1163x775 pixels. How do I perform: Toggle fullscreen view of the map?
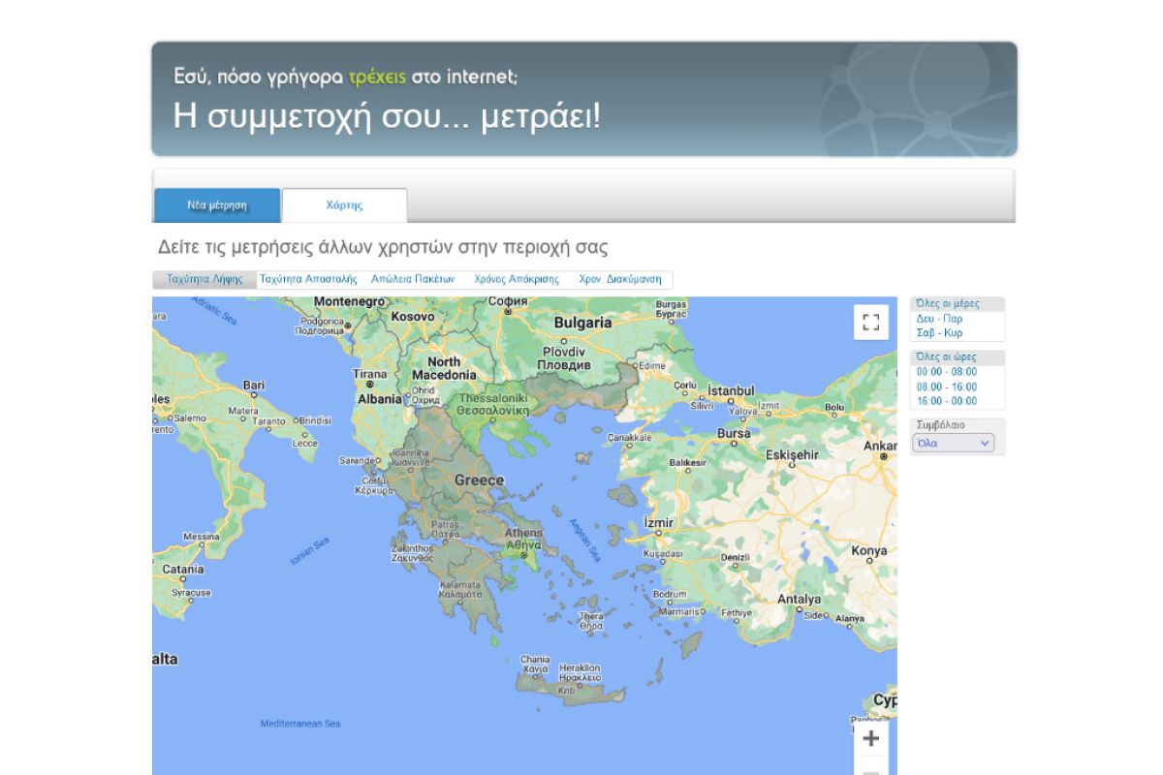870,322
